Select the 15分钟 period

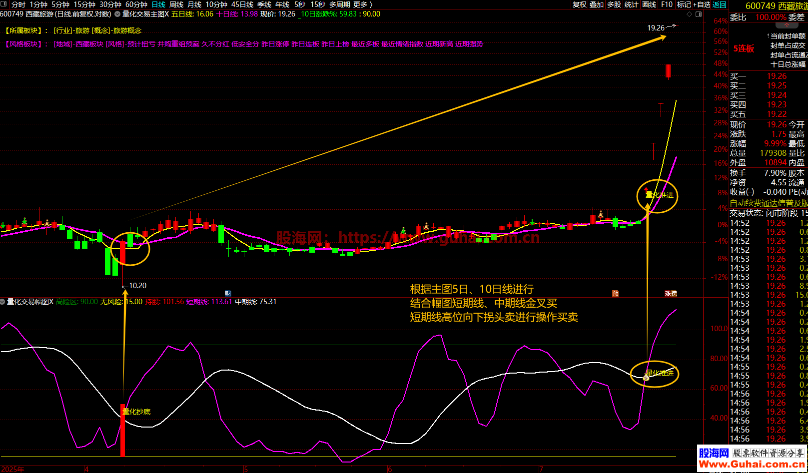click(x=84, y=4)
